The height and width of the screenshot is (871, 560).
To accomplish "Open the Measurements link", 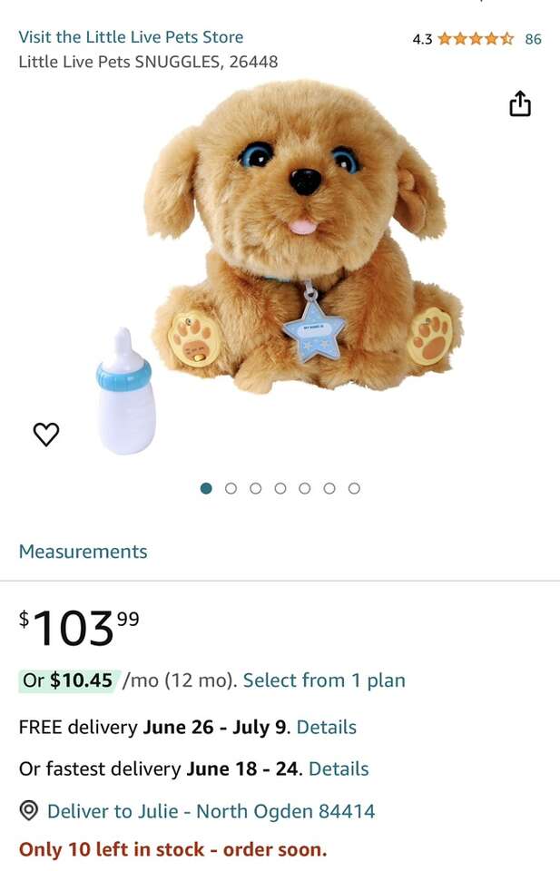I will [x=83, y=552].
